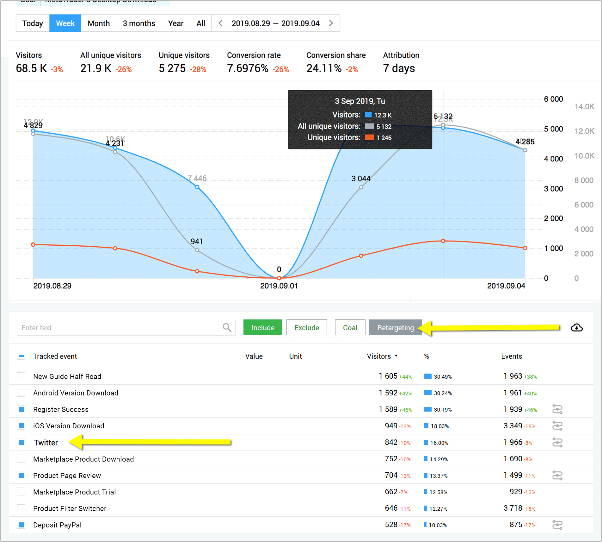
Task: Focus the Enter text search field
Action: [x=120, y=328]
